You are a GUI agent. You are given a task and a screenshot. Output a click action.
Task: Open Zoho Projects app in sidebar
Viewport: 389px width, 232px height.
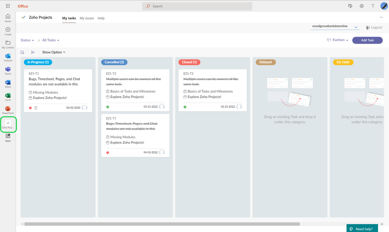click(x=8, y=124)
